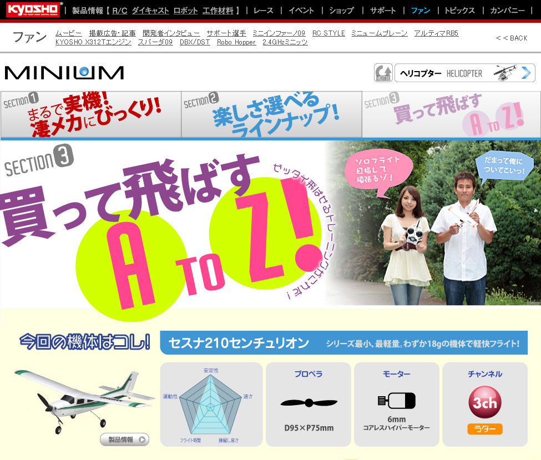
Task: Open the 2.4GHzミニッツ link
Action: (285, 42)
